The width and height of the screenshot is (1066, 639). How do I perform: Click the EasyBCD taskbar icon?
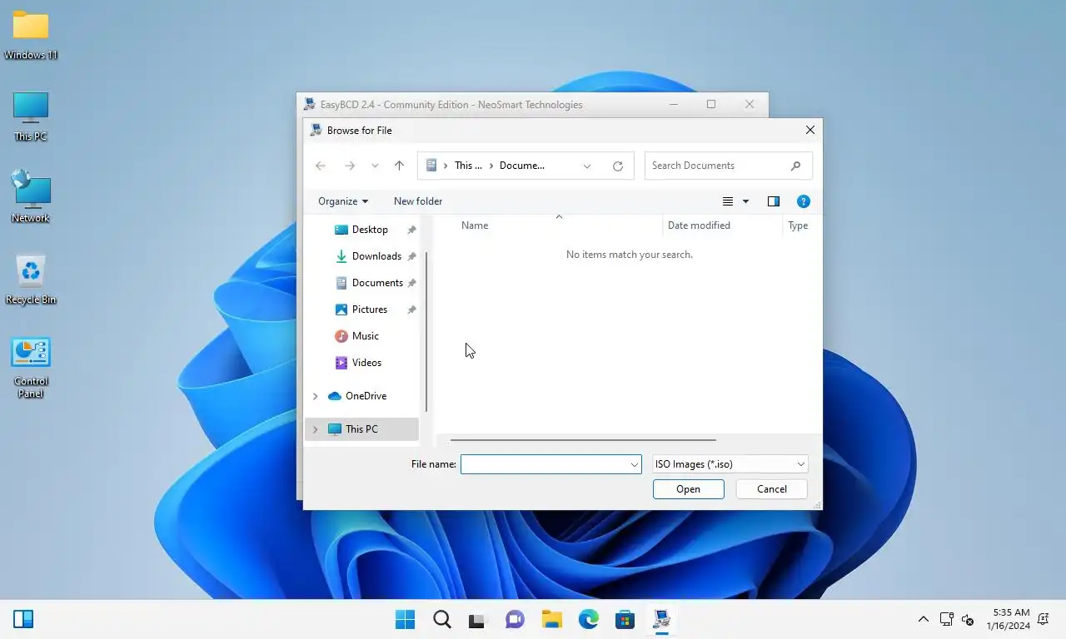[x=662, y=620]
